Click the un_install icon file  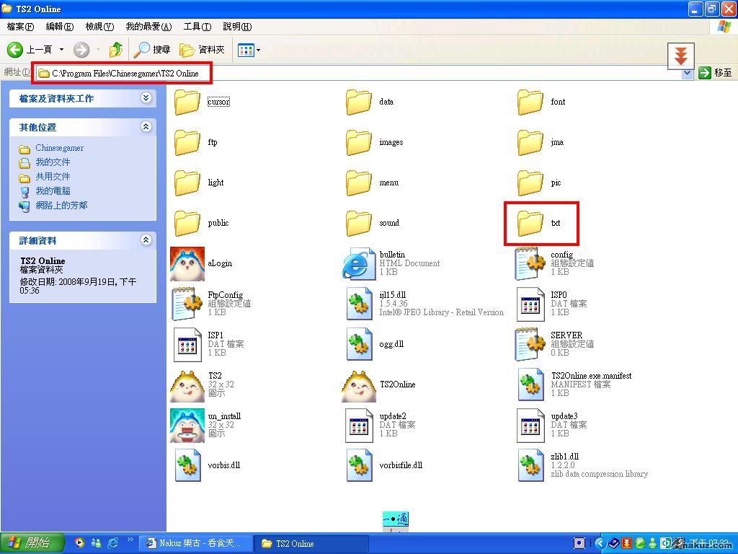187,426
